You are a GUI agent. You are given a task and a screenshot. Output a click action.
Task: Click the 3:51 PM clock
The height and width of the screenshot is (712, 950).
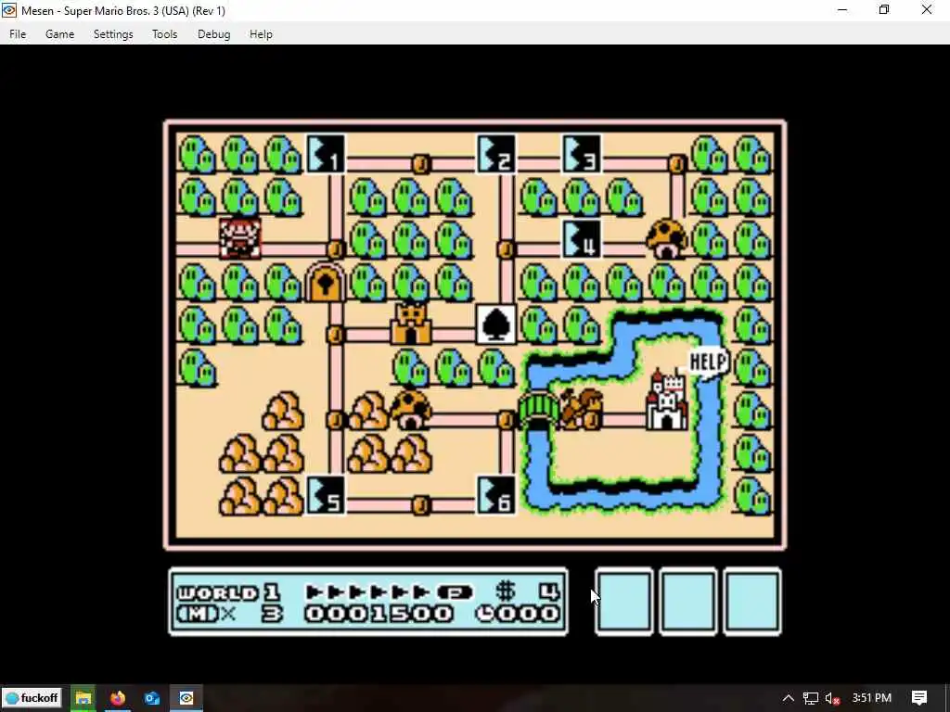[x=872, y=697]
